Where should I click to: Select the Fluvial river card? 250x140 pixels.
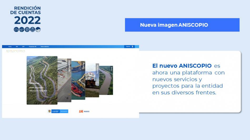click(106, 80)
